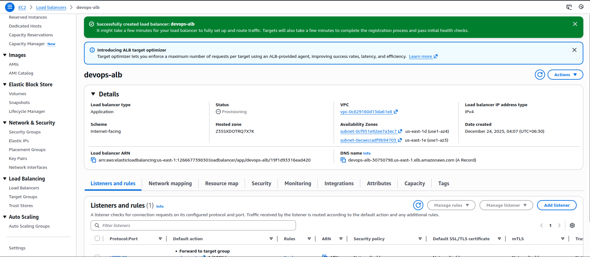Viewport: 590px width, 257px height.
Task: Open Capacity Manager in sidebar
Action: pos(27,44)
